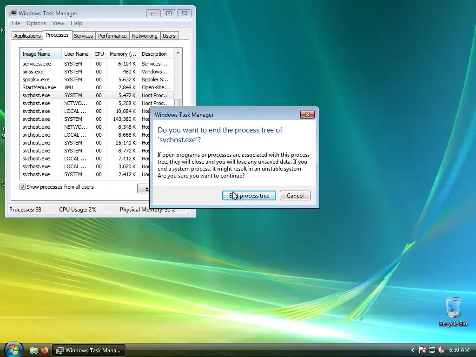Viewport: 476px width, 357px height.
Task: Sort by Description column header
Action: pos(156,54)
